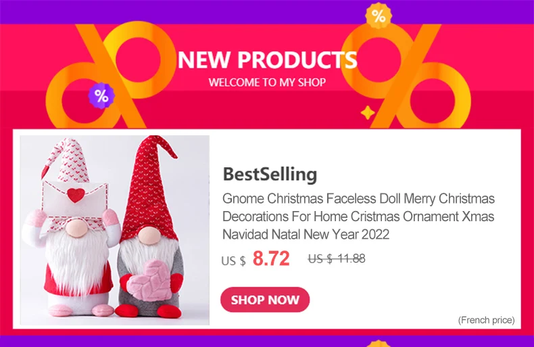Open the Gnome Christmas Faceless Doll title
The width and height of the screenshot is (534, 347).
point(358,216)
